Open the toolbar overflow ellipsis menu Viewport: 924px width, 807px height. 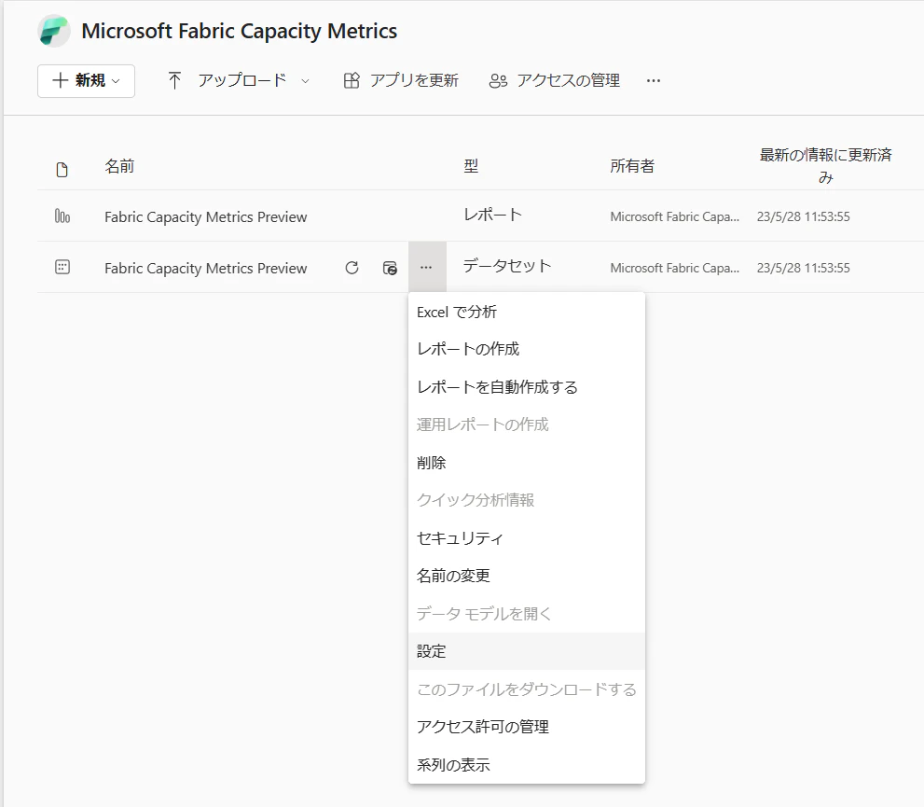(653, 81)
